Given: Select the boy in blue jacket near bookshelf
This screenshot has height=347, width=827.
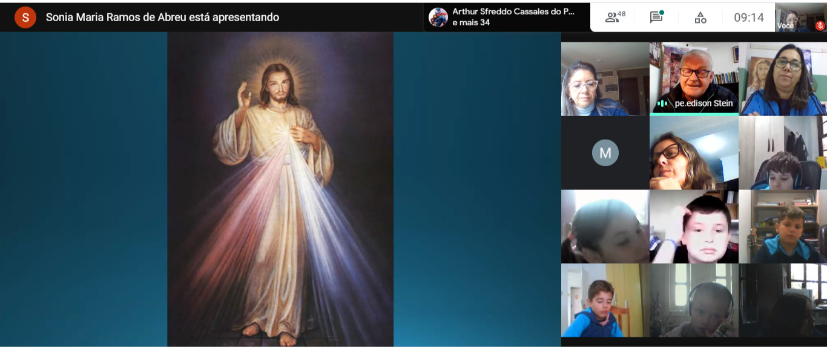Looking at the screenshot, I should pos(783,227).
